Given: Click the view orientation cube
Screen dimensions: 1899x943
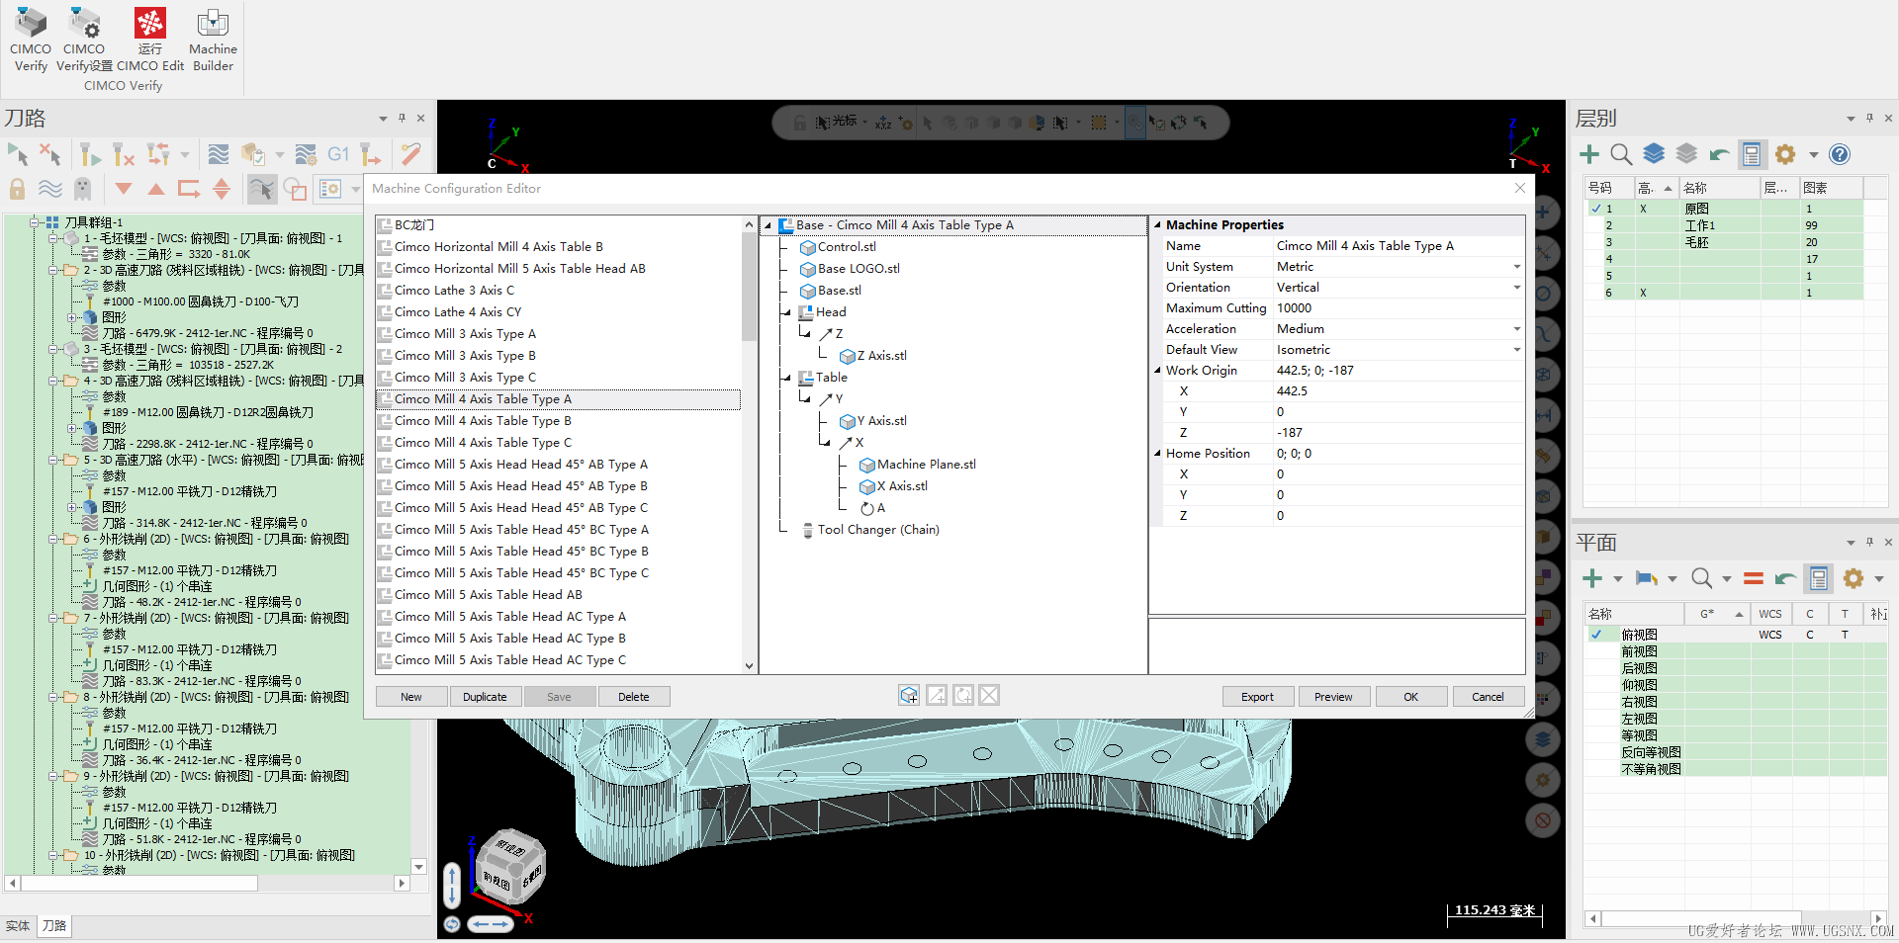Looking at the screenshot, I should pos(508,866).
